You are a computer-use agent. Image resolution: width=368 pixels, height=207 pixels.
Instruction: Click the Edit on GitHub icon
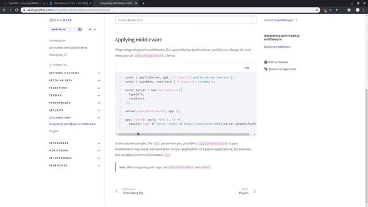tap(266, 62)
